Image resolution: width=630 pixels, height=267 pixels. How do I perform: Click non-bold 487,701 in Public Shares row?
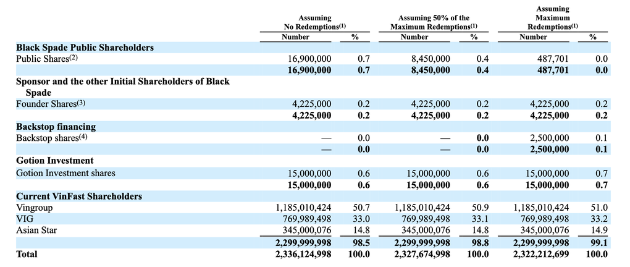(x=555, y=59)
